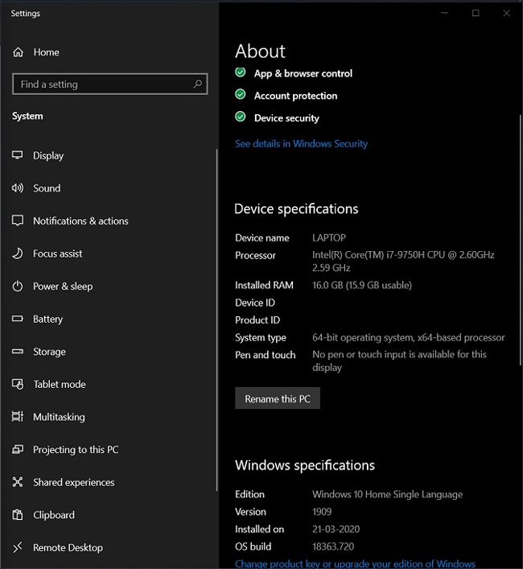Click the Intel Core i7-9750H processor text

click(x=403, y=262)
